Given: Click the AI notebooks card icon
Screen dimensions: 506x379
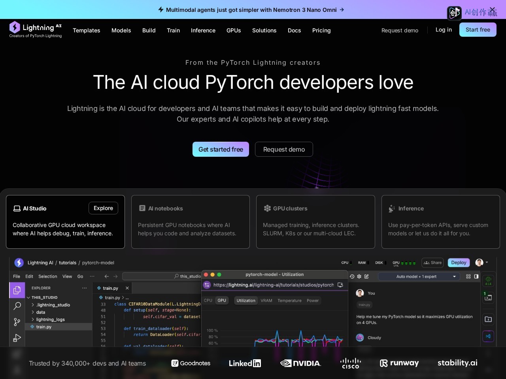Looking at the screenshot, I should coord(142,208).
